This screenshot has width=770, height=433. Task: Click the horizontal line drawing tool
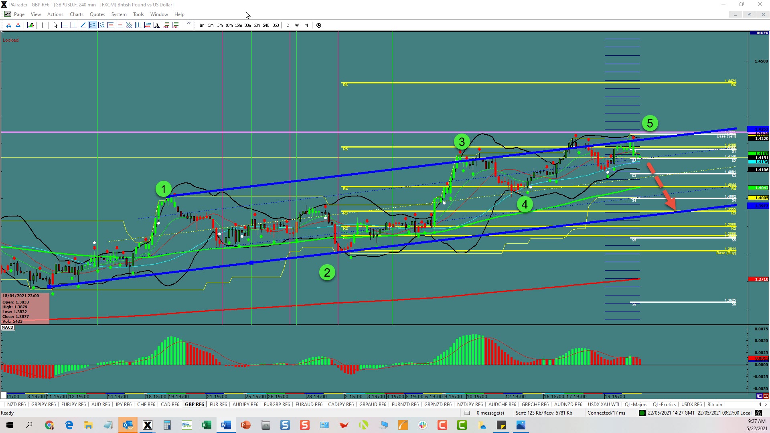(65, 25)
